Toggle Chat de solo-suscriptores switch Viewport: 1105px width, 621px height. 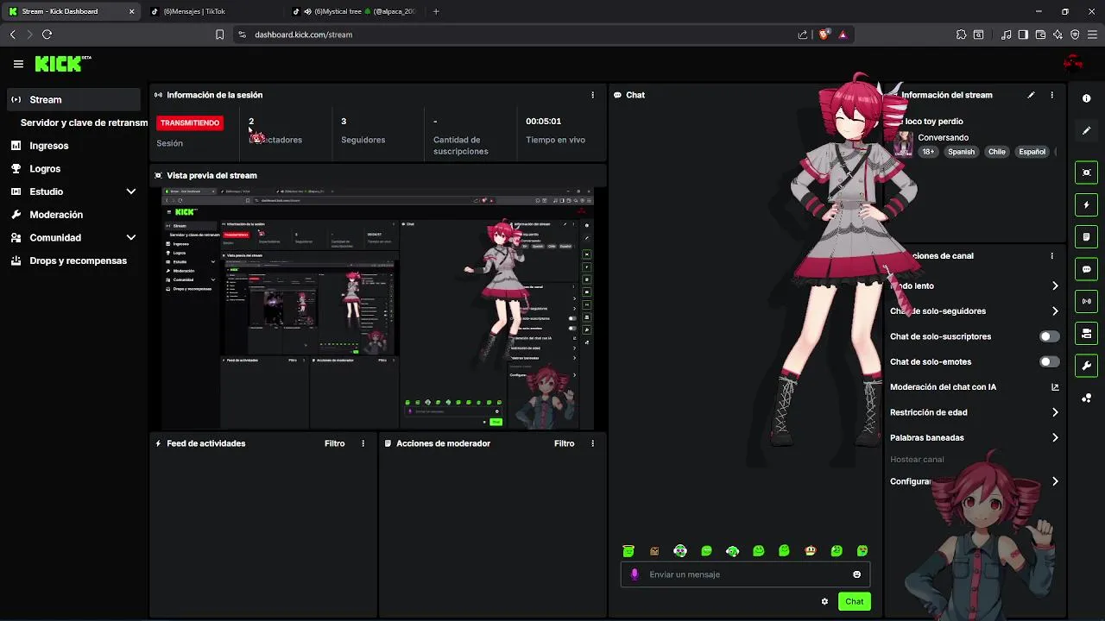coord(1049,336)
